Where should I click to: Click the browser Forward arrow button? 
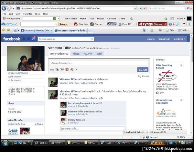click(x=9, y=8)
